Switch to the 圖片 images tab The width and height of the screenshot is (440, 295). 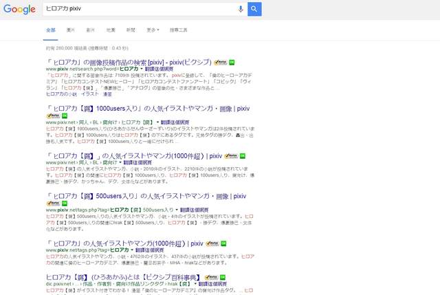(70, 30)
